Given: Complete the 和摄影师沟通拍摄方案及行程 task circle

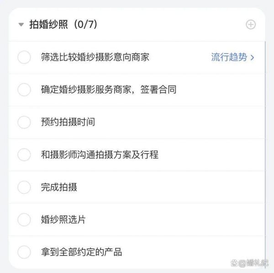Looking at the screenshot, I should [x=24, y=155].
